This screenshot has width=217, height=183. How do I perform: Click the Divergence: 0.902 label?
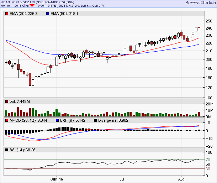[x=113, y=120]
